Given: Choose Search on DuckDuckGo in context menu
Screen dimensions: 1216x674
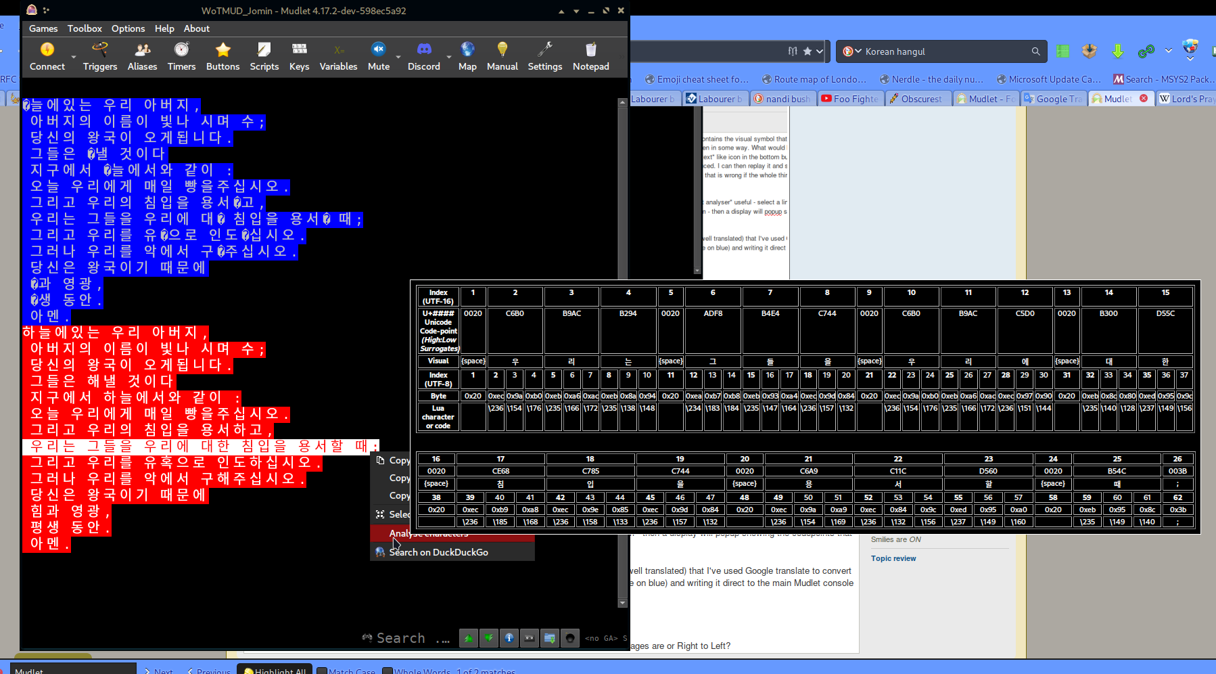Looking at the screenshot, I should click(x=452, y=552).
